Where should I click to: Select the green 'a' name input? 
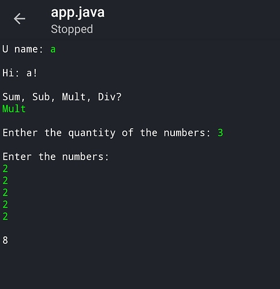click(53, 50)
